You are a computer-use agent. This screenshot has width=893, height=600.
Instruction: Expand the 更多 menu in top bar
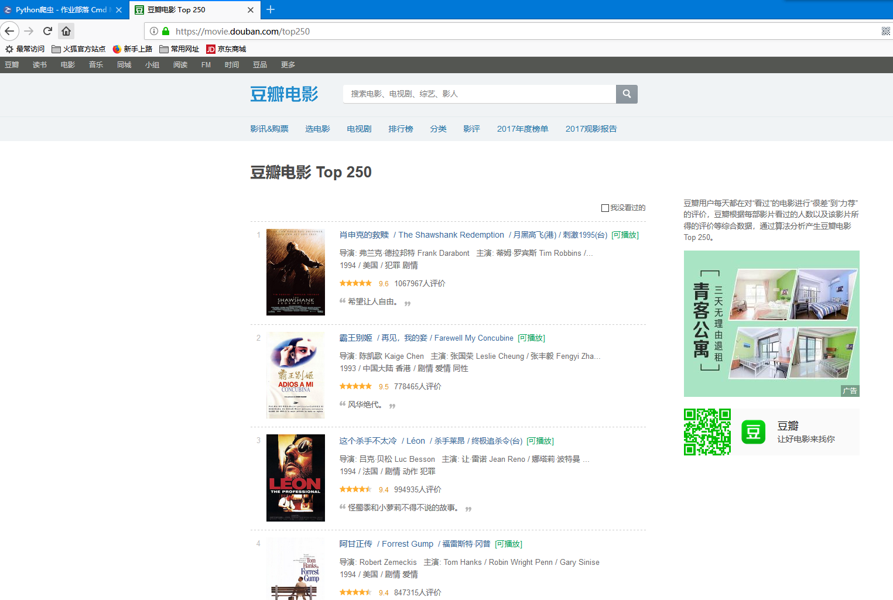click(x=288, y=65)
